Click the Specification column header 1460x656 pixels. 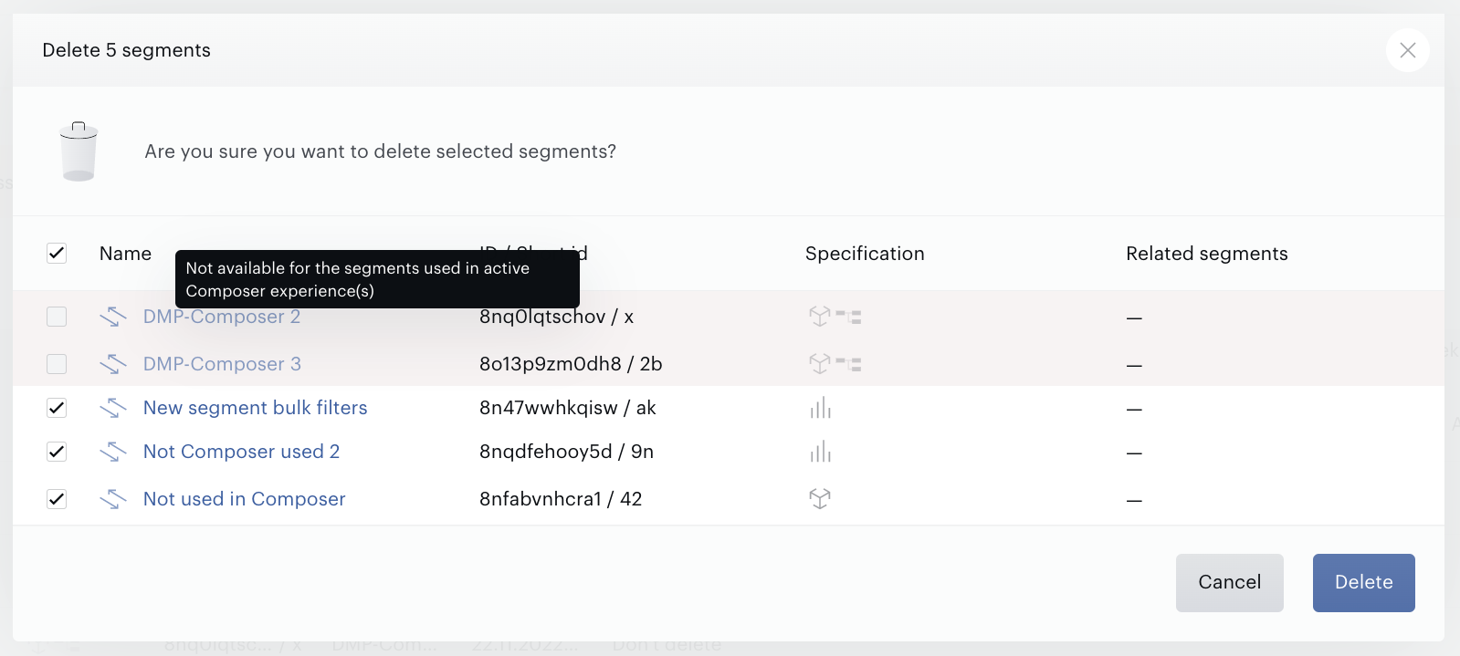pos(865,254)
